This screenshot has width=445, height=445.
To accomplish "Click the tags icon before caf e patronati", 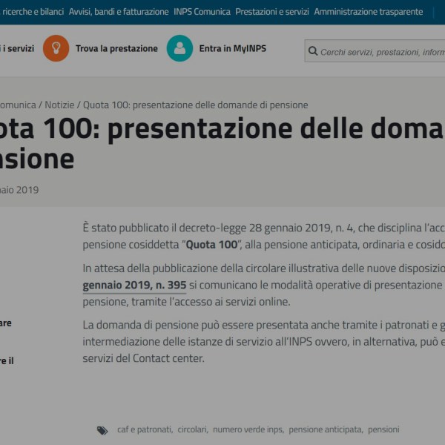I will point(102,430).
